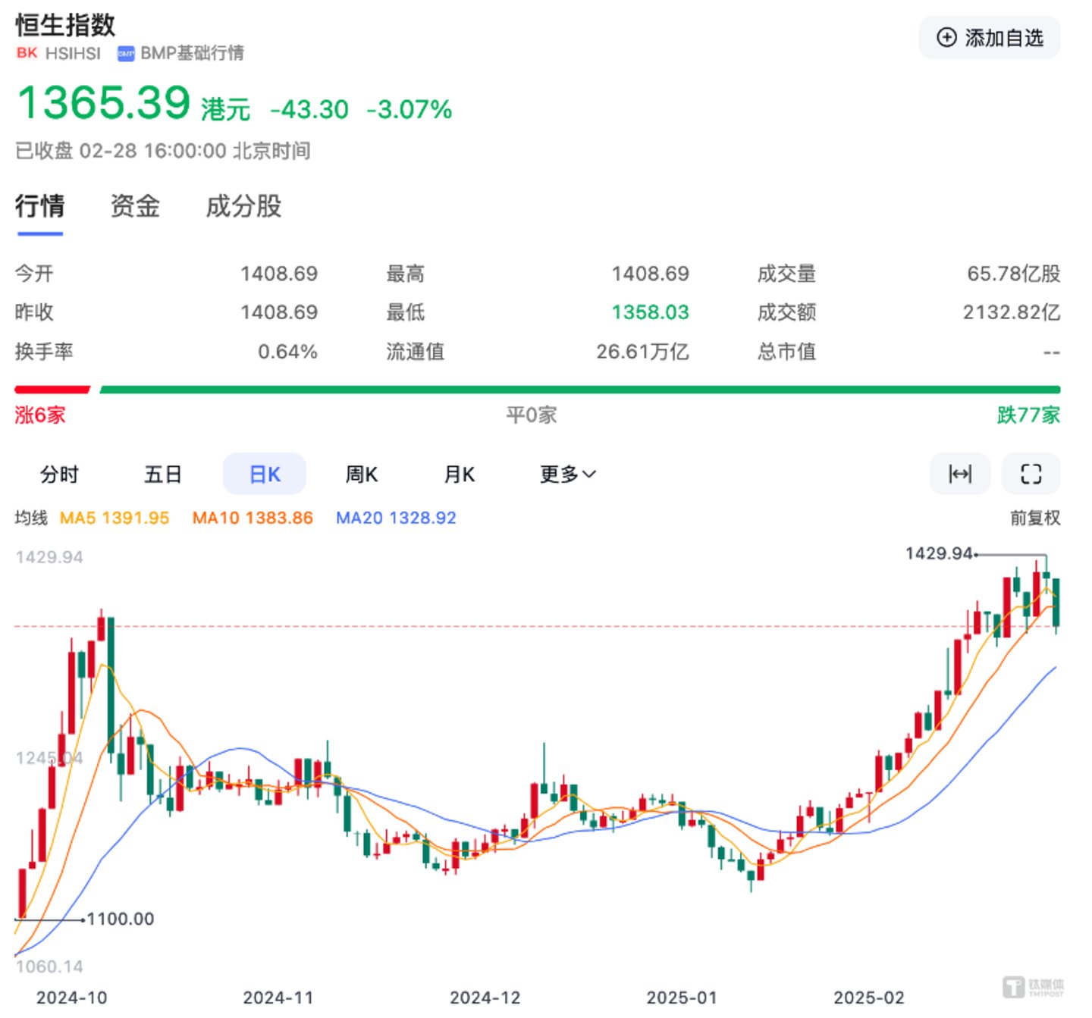Click the horizontal fit-width chart icon
The width and height of the screenshot is (1092, 1018).
click(960, 474)
